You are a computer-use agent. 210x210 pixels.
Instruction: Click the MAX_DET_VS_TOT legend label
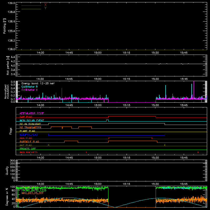(x=32, y=193)
